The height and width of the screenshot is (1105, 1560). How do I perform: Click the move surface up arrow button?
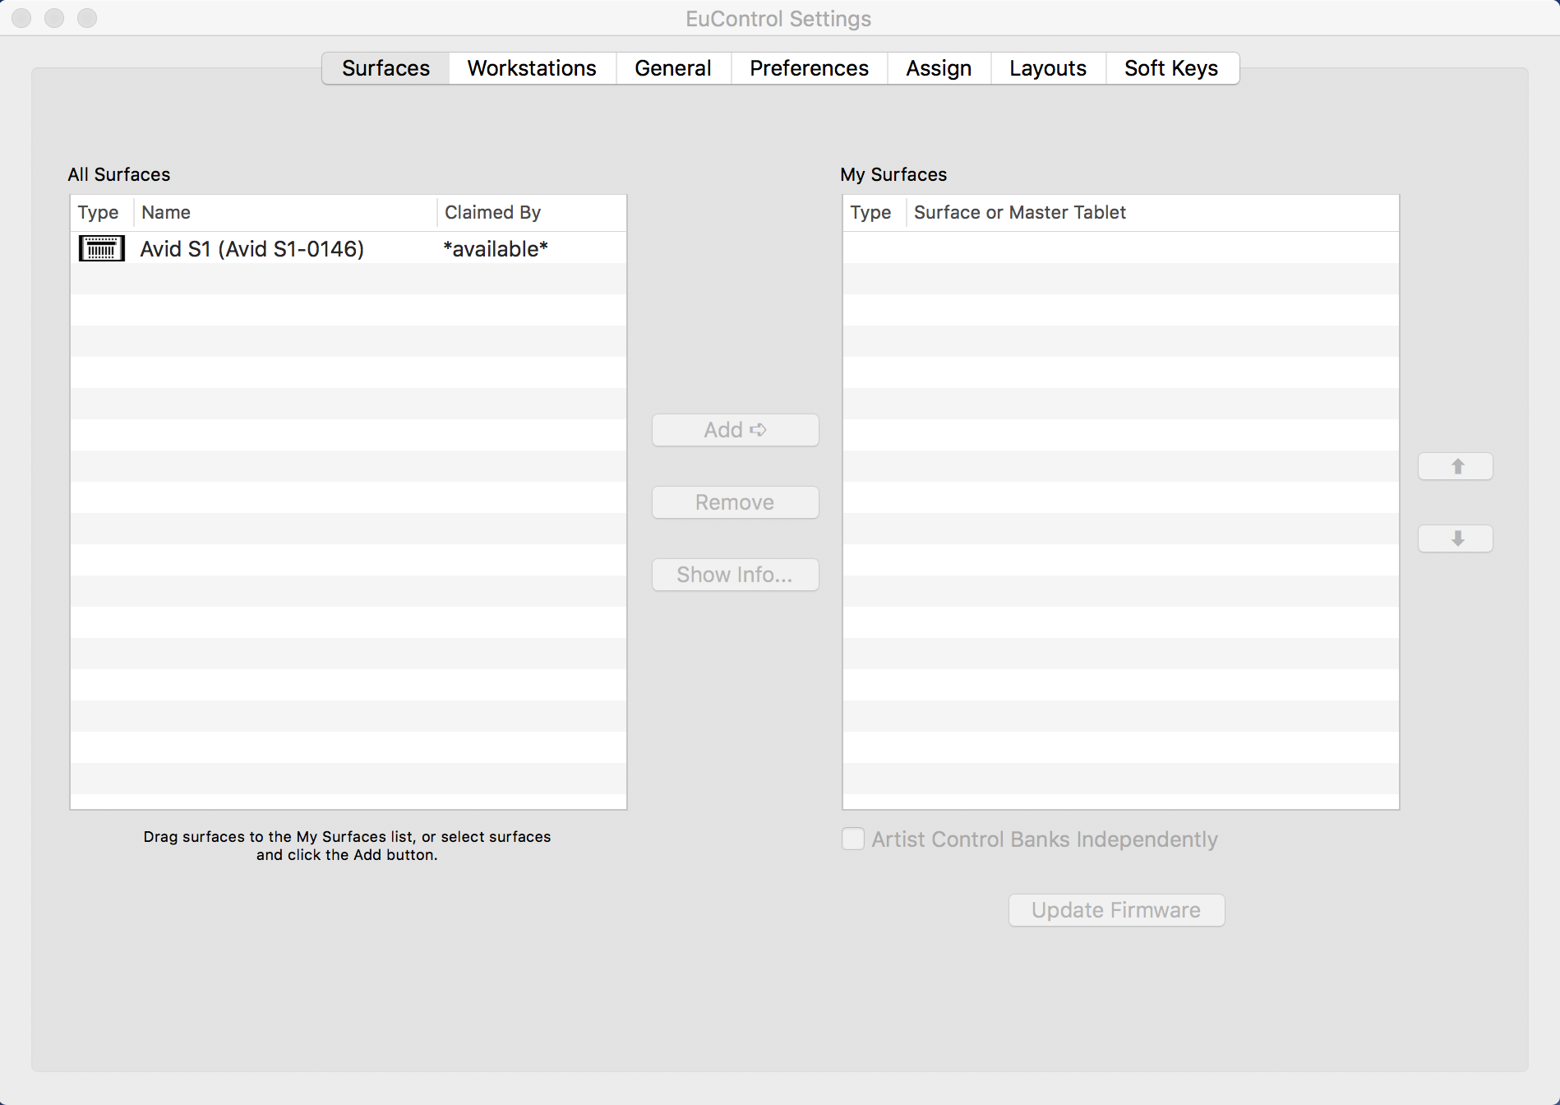click(x=1456, y=466)
